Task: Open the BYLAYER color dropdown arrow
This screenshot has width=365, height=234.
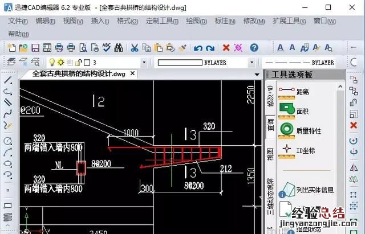Action: [x=252, y=63]
